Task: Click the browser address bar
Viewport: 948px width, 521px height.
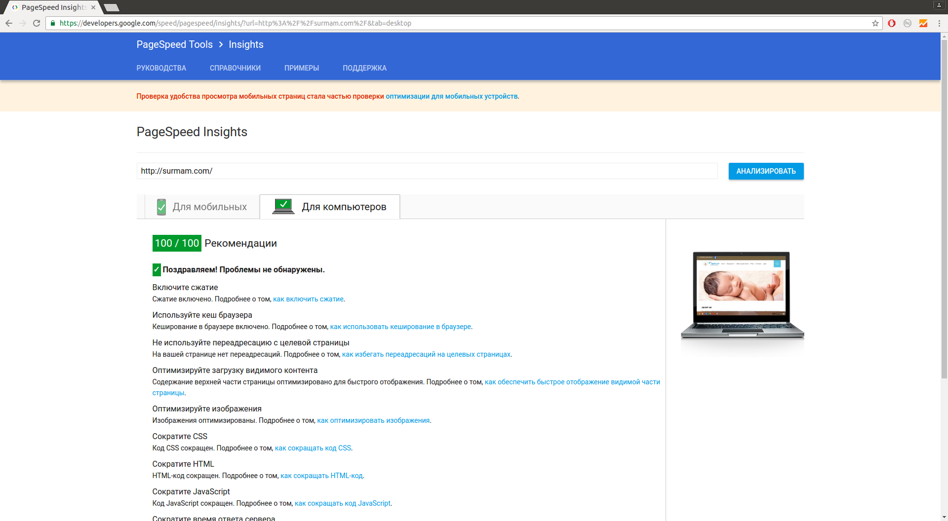Action: pyautogui.click(x=464, y=23)
